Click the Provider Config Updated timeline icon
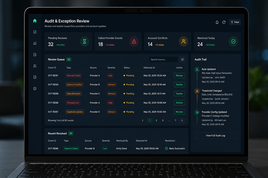This screenshot has width=268, height=178. [197, 112]
